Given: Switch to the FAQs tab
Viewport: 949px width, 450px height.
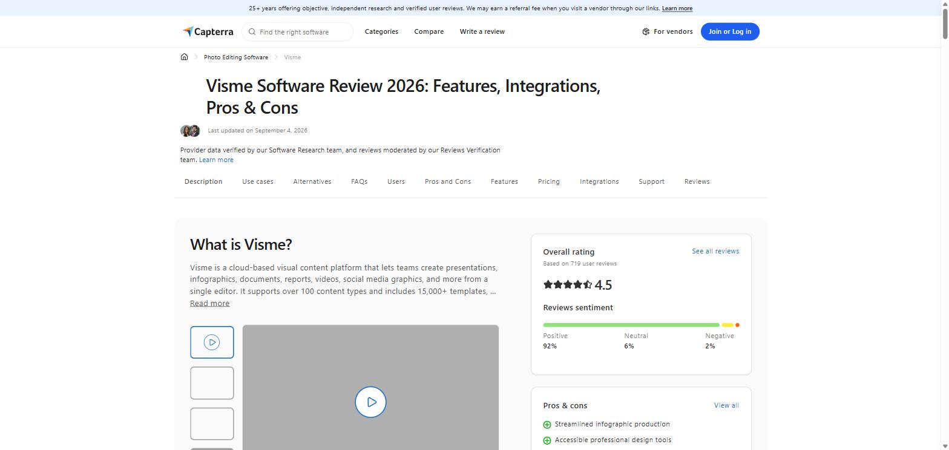Looking at the screenshot, I should click(x=359, y=181).
